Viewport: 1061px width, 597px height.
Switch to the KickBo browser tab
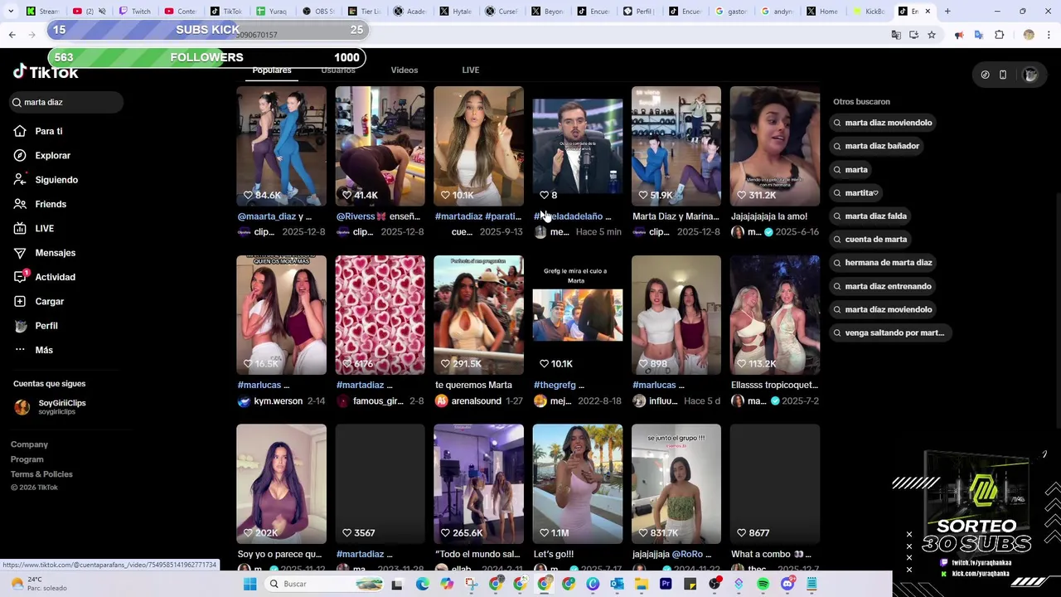(x=868, y=12)
